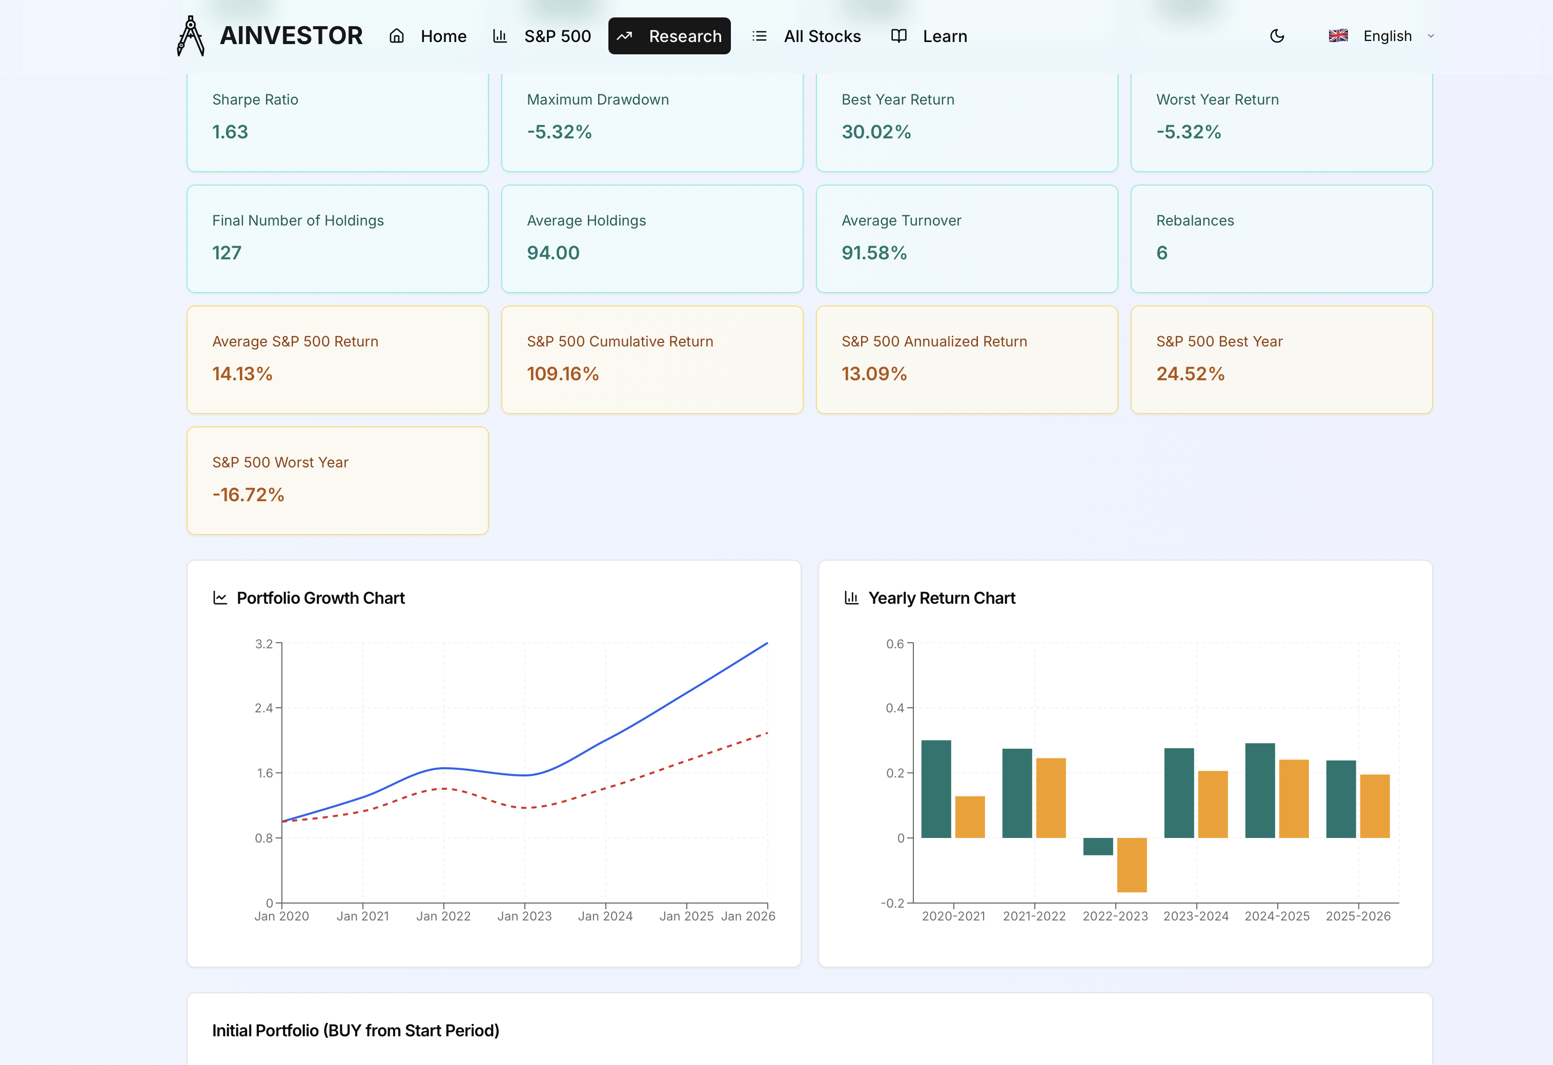
Task: Click the S&P 500 bar chart icon
Action: (500, 36)
